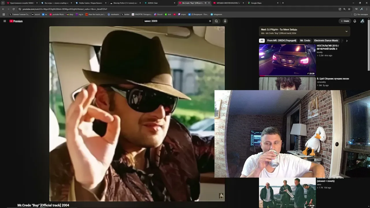The height and width of the screenshot is (208, 370).
Task: Reload the page
Action: click(13, 9)
